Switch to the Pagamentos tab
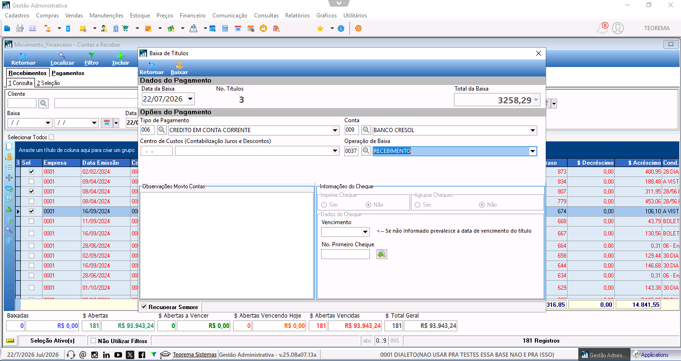Image resolution: width=681 pixels, height=361 pixels. click(x=68, y=73)
